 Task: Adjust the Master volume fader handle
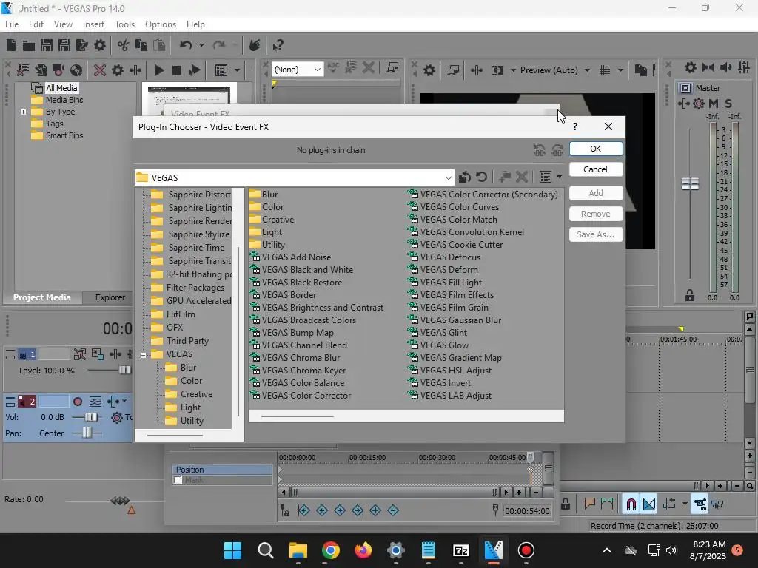point(690,183)
